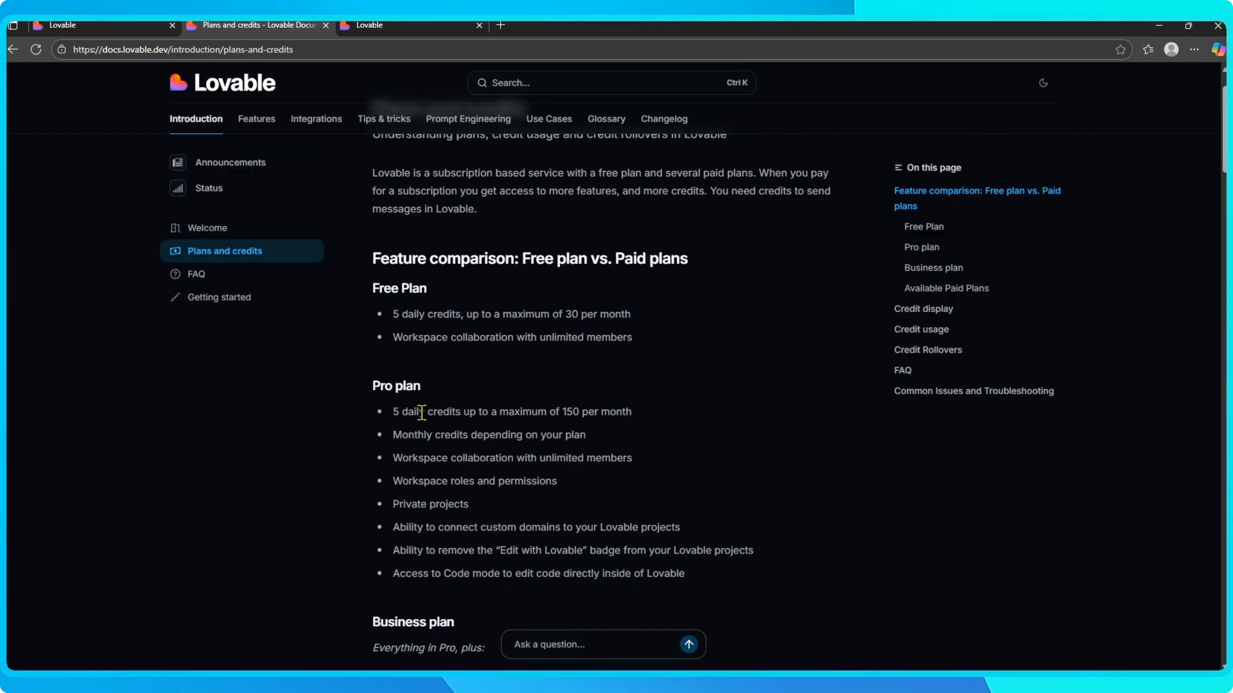Image resolution: width=1233 pixels, height=693 pixels.
Task: Jump to FAQ in On this page list
Action: coord(903,370)
